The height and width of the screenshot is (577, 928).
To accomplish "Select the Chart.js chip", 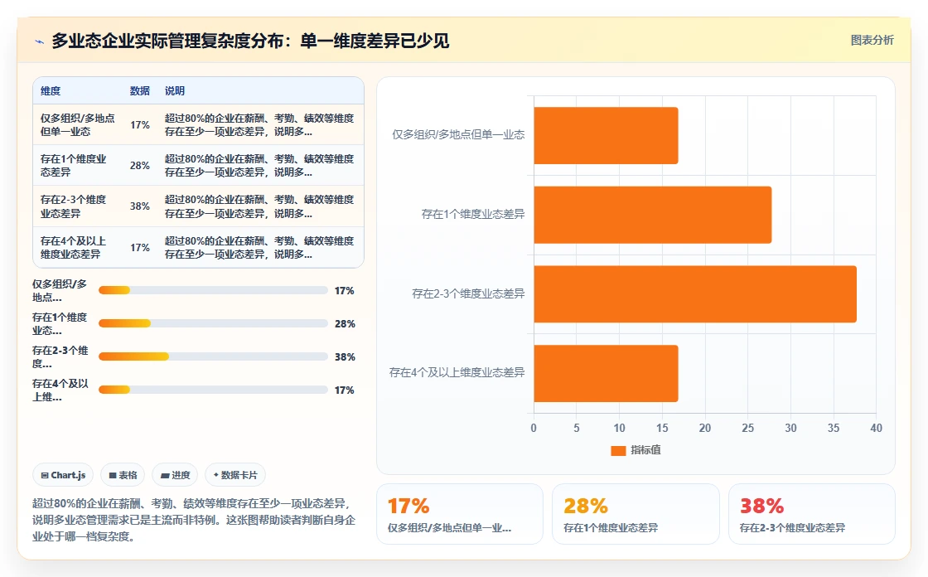I will pos(63,475).
